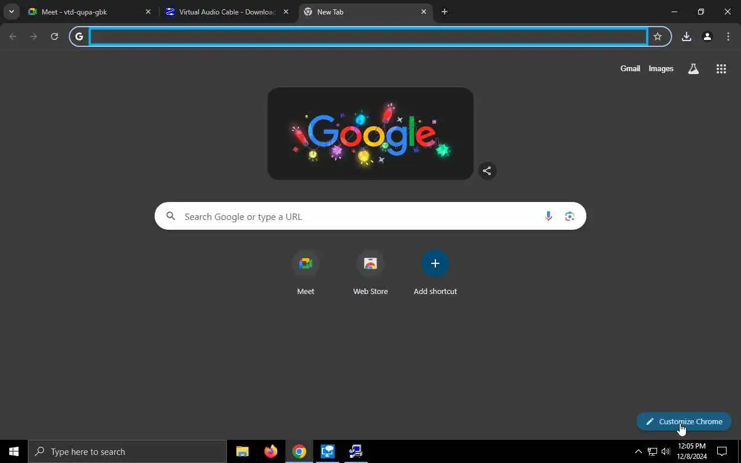This screenshot has height=463, width=741.
Task: Launch Firefox from the taskbar
Action: [x=270, y=451]
